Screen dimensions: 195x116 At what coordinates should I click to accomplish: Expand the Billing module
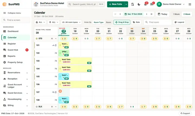tap(16, 105)
